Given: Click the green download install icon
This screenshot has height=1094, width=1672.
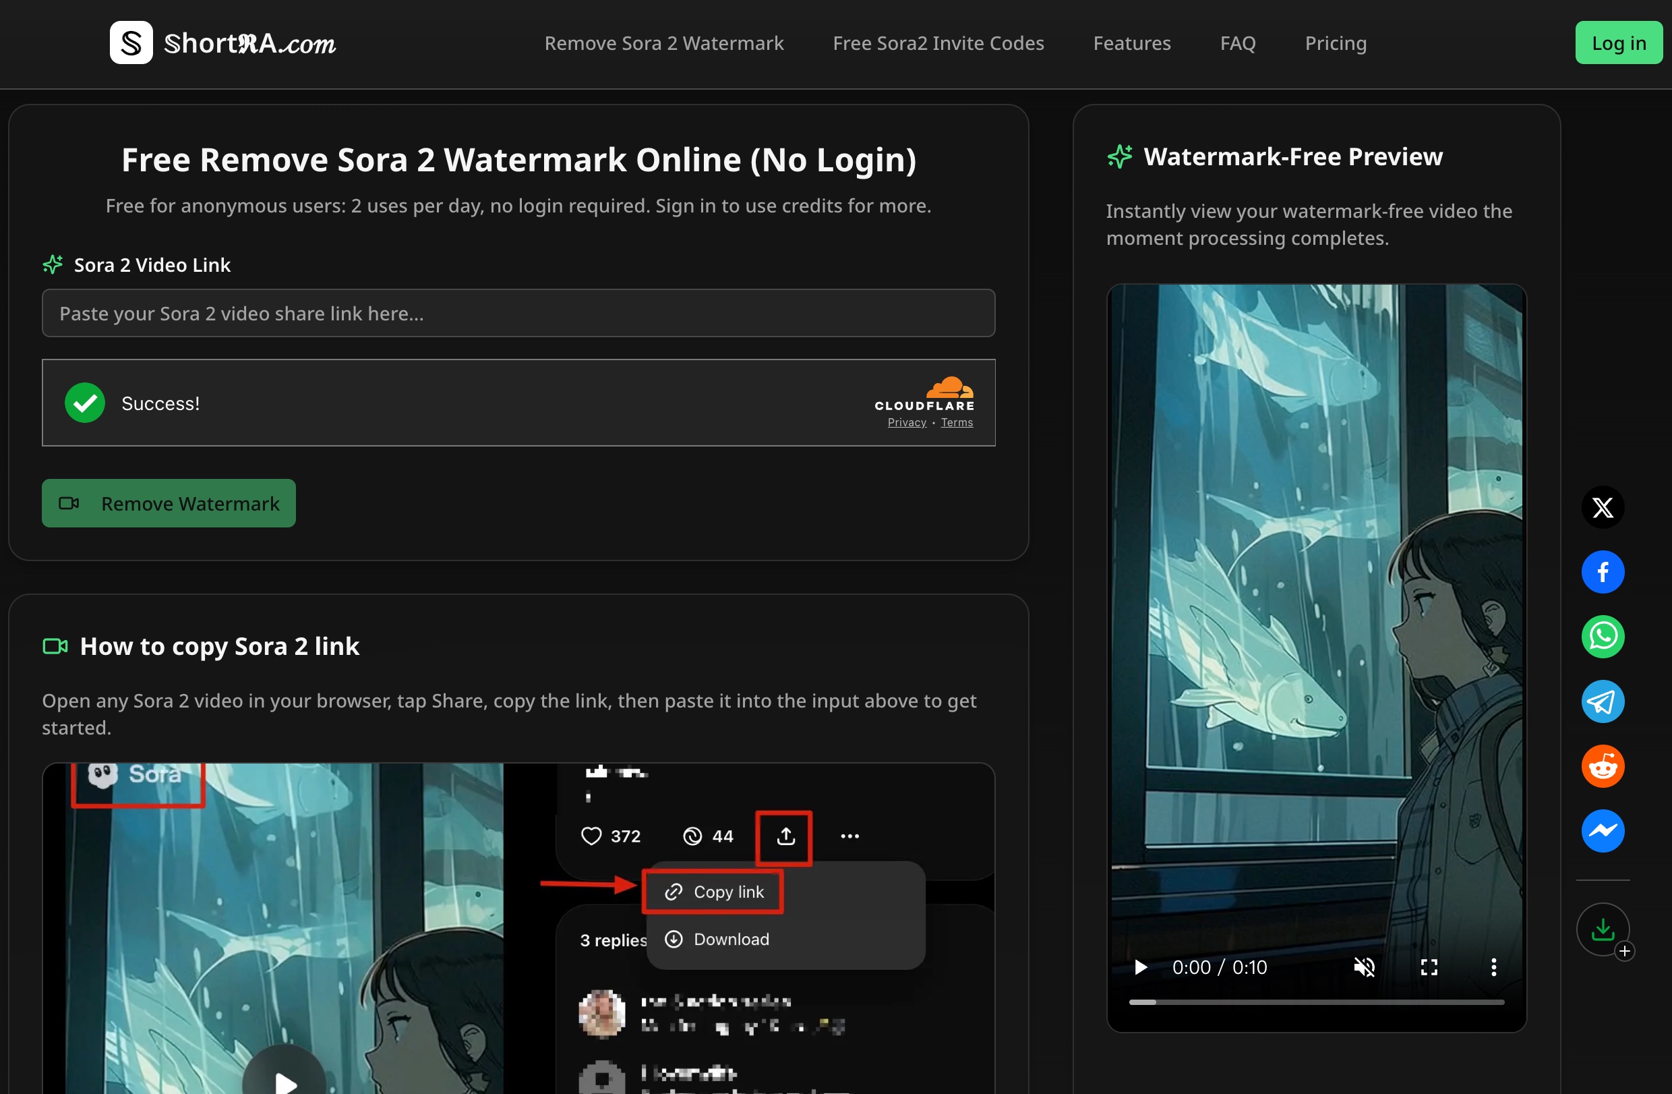Looking at the screenshot, I should click(x=1602, y=929).
